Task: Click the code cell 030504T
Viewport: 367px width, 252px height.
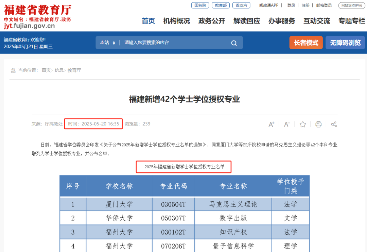Action: point(173,204)
